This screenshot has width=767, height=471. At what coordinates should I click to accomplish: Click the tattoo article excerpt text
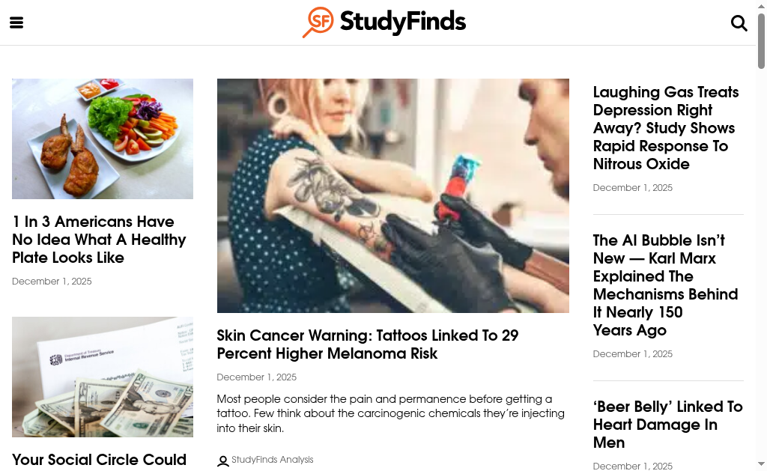390,413
